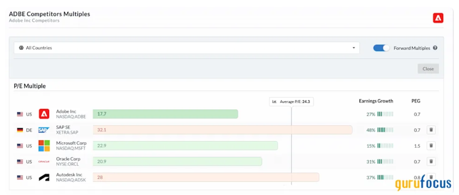
Task: Click SAP SE red 32.1 P/E bar
Action: pos(222,130)
